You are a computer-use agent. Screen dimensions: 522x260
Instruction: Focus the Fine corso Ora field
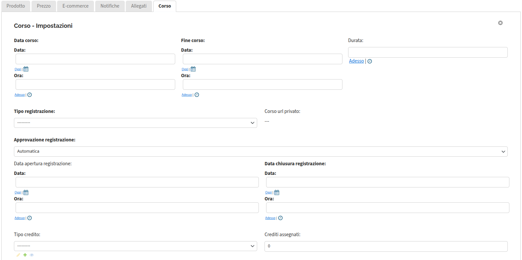(262, 84)
